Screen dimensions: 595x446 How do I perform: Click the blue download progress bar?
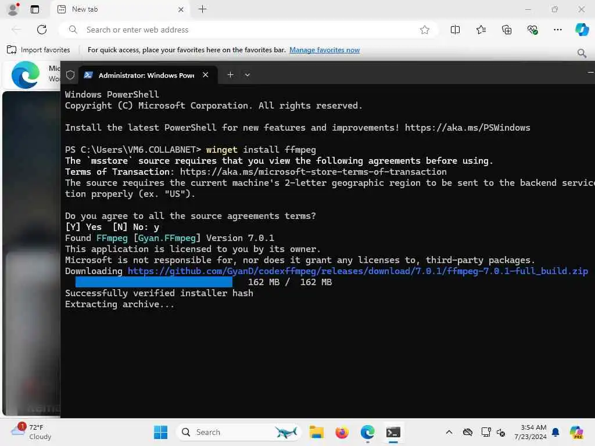point(153,282)
